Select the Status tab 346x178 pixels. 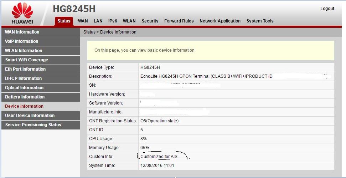pos(64,21)
